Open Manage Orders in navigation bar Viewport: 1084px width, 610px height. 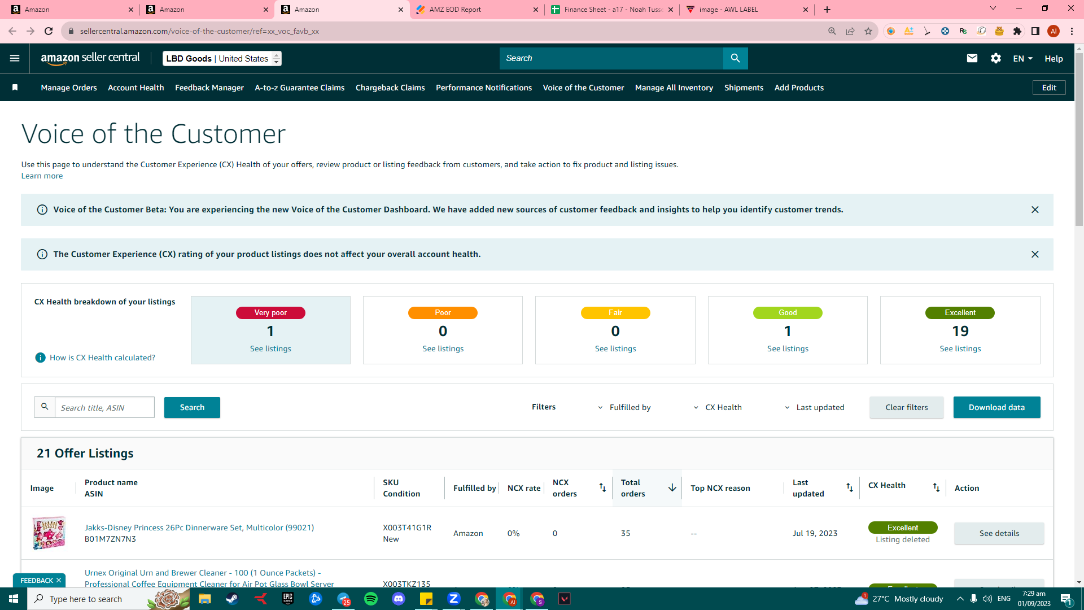[69, 88]
